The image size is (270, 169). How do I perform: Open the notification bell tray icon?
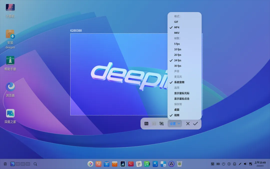234,164
